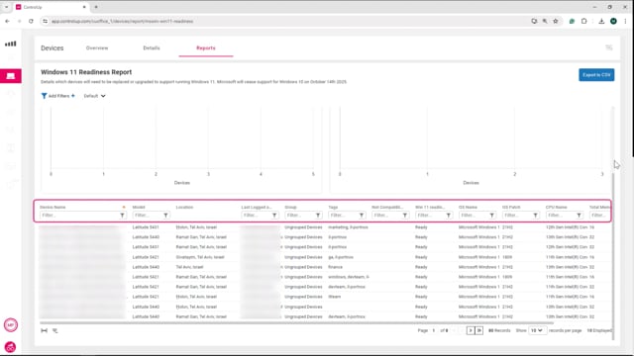Click the Model column filter funnel
634x356 pixels.
(x=165, y=216)
